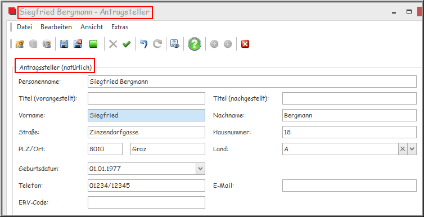Click the grey up arrow circle icon

coord(214,44)
